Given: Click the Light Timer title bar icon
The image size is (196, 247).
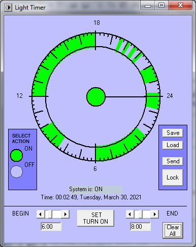Looking at the screenshot, I should [x=8, y=8].
